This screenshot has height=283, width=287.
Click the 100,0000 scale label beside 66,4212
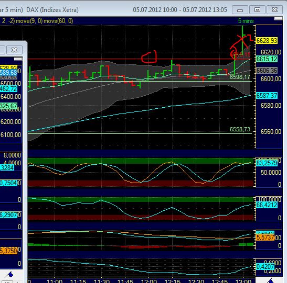click(270, 199)
